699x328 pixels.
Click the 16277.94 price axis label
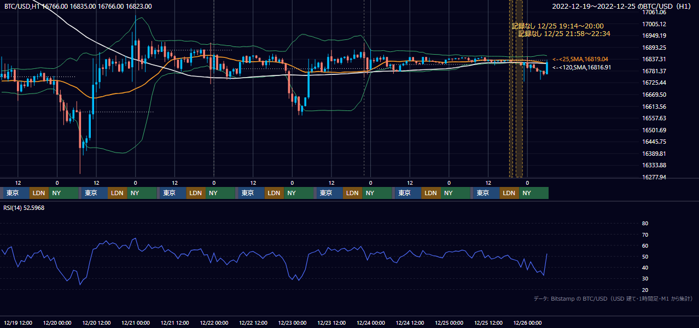[654, 177]
